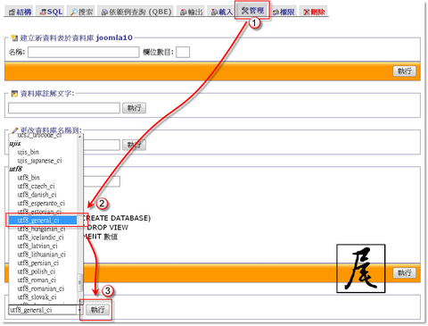Viewport: 428px width, 326px height.
Task: Open the 輸出 (Export) tab
Action: pos(192,12)
